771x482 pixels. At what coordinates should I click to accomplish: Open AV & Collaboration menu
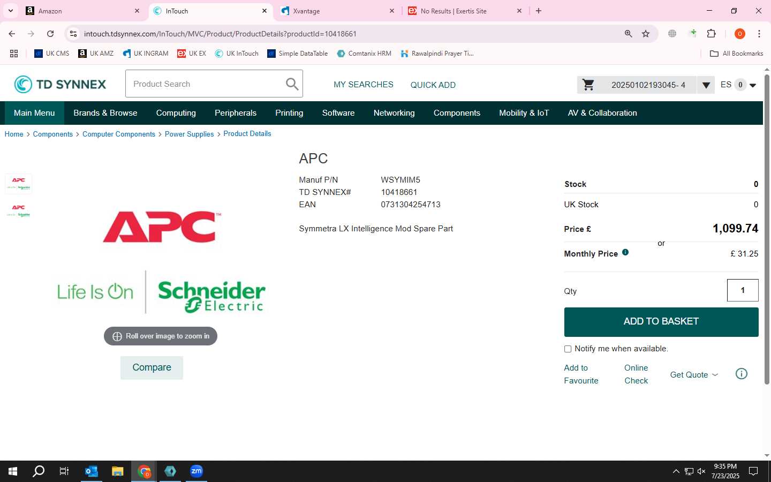click(602, 113)
